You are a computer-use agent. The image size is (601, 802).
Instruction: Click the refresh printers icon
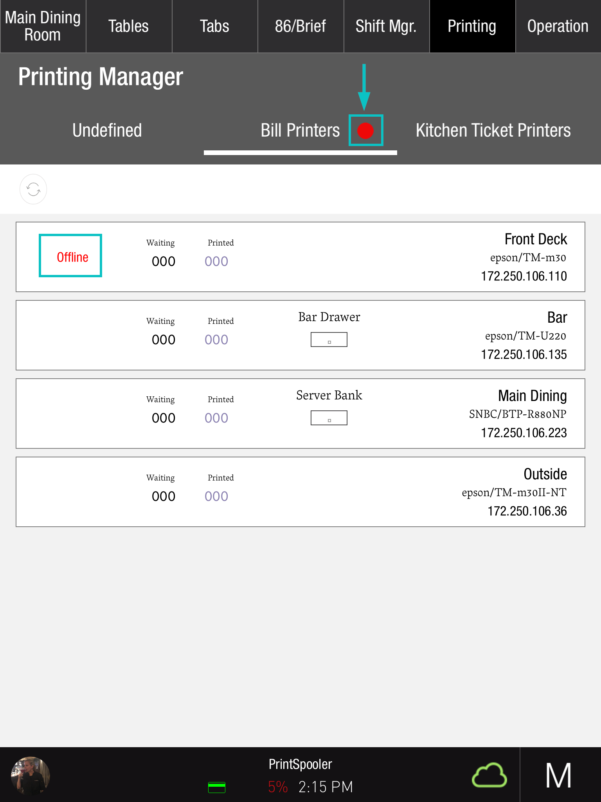pyautogui.click(x=33, y=190)
